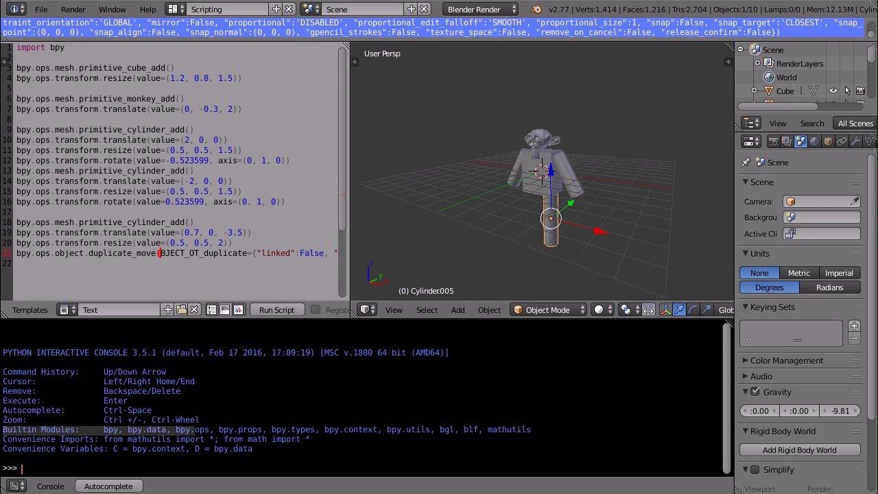Click the viewport shading sphere icon
The image size is (878, 494).
point(599,309)
